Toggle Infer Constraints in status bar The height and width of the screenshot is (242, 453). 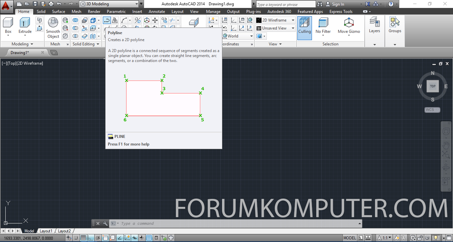69,238
